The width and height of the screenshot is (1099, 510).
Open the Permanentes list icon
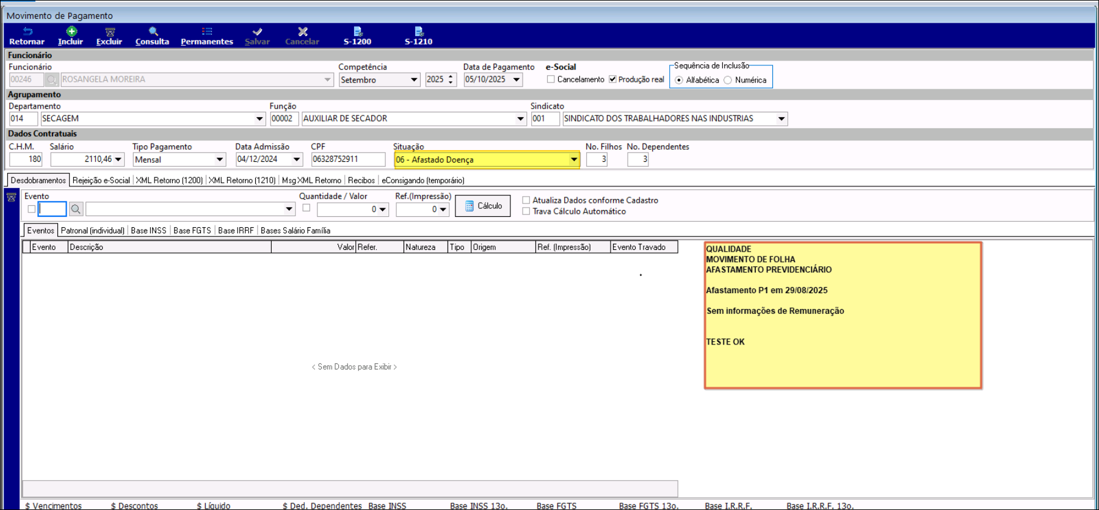pyautogui.click(x=207, y=32)
